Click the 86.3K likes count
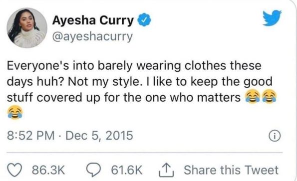Image resolution: width=297 pixels, height=181 pixels. point(48,170)
